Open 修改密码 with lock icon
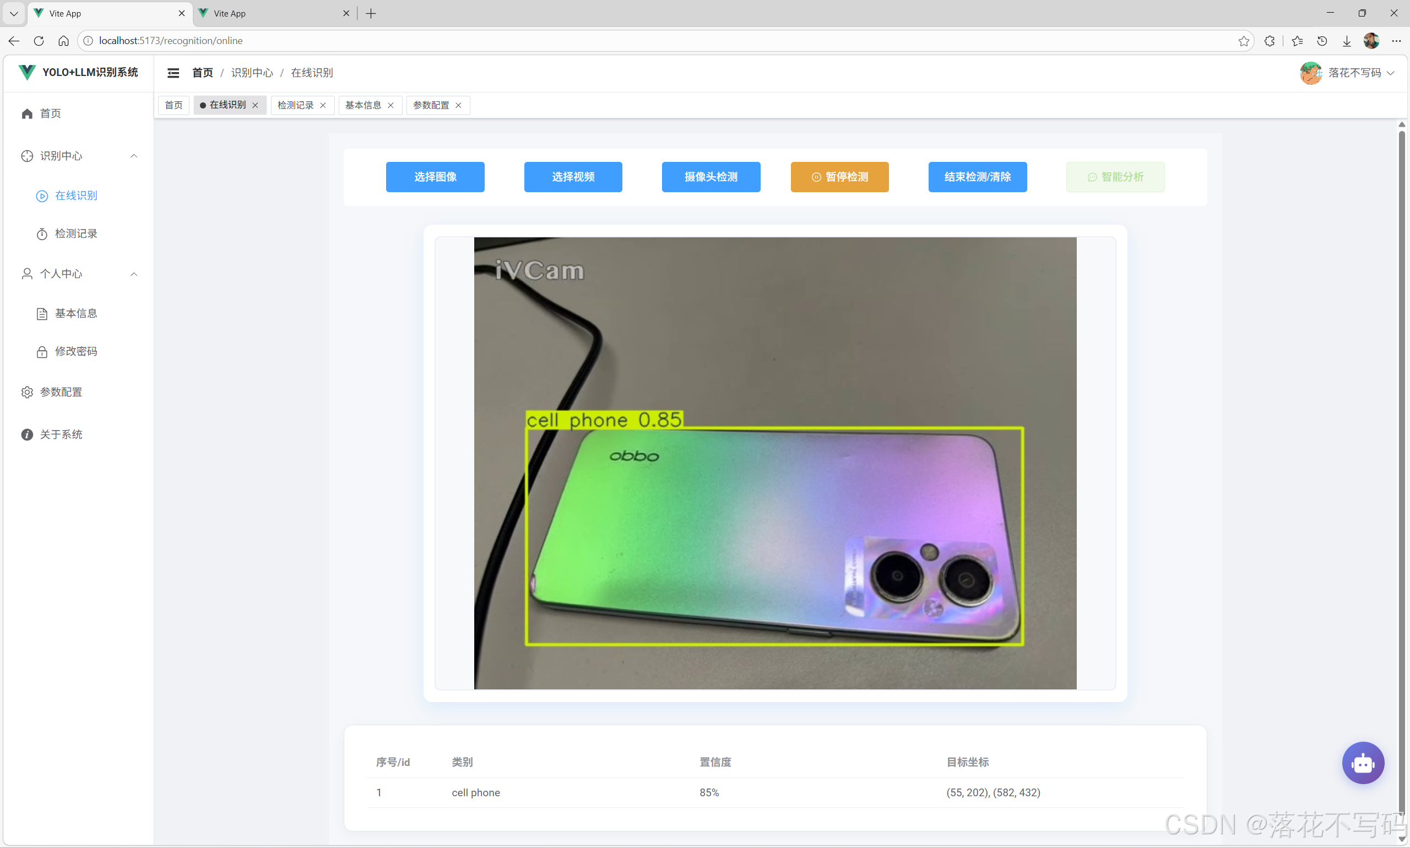This screenshot has height=848, width=1410. (76, 351)
